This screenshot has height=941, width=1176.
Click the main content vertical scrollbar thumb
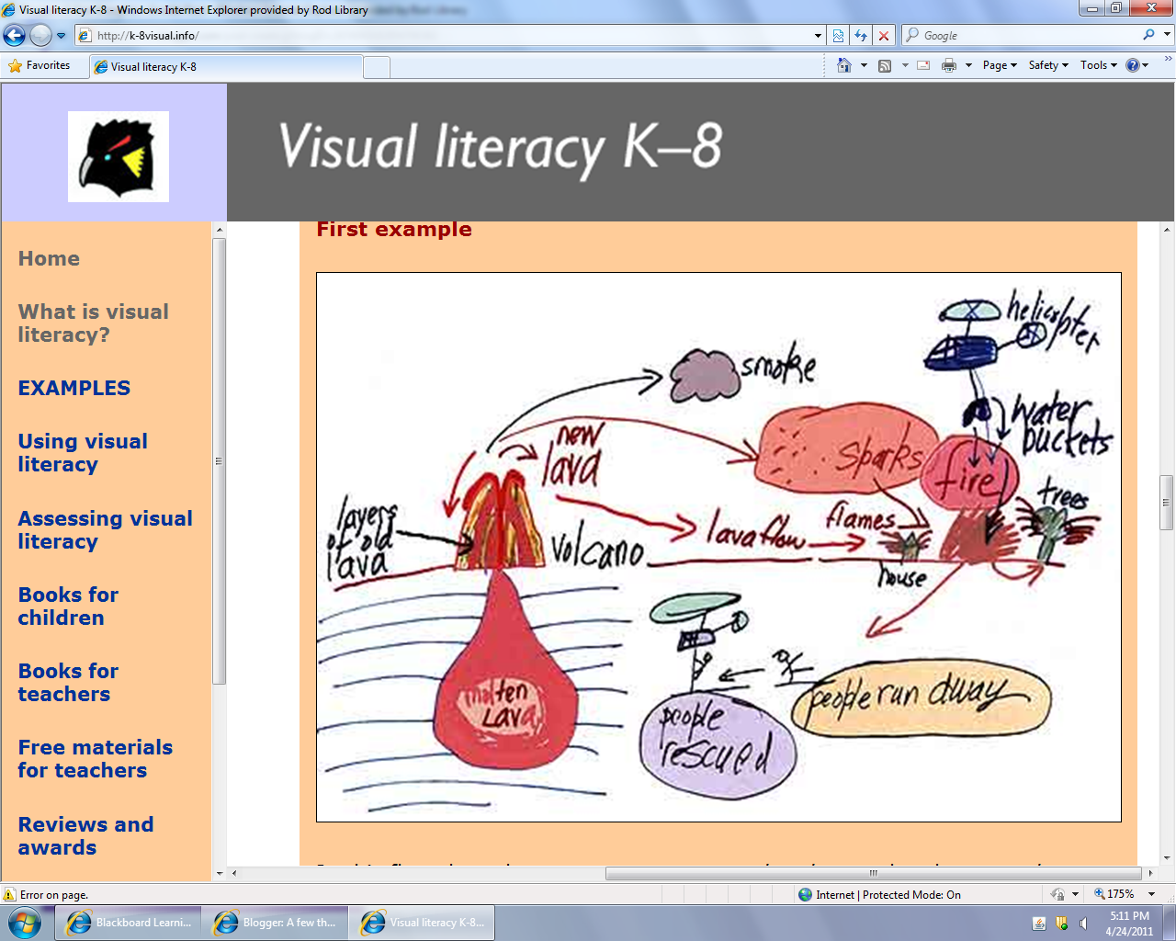(x=1167, y=503)
